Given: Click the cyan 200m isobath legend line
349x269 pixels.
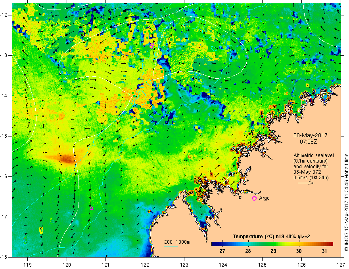Looking at the screenshot, I should 171,246.
